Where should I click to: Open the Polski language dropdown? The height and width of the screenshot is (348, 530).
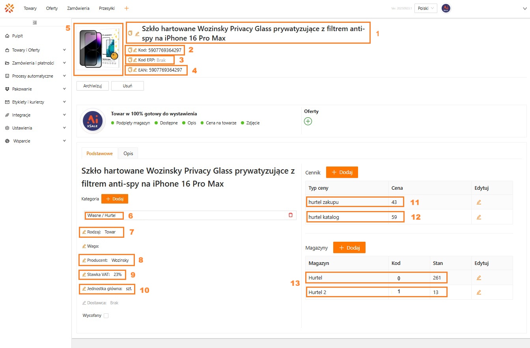(425, 8)
